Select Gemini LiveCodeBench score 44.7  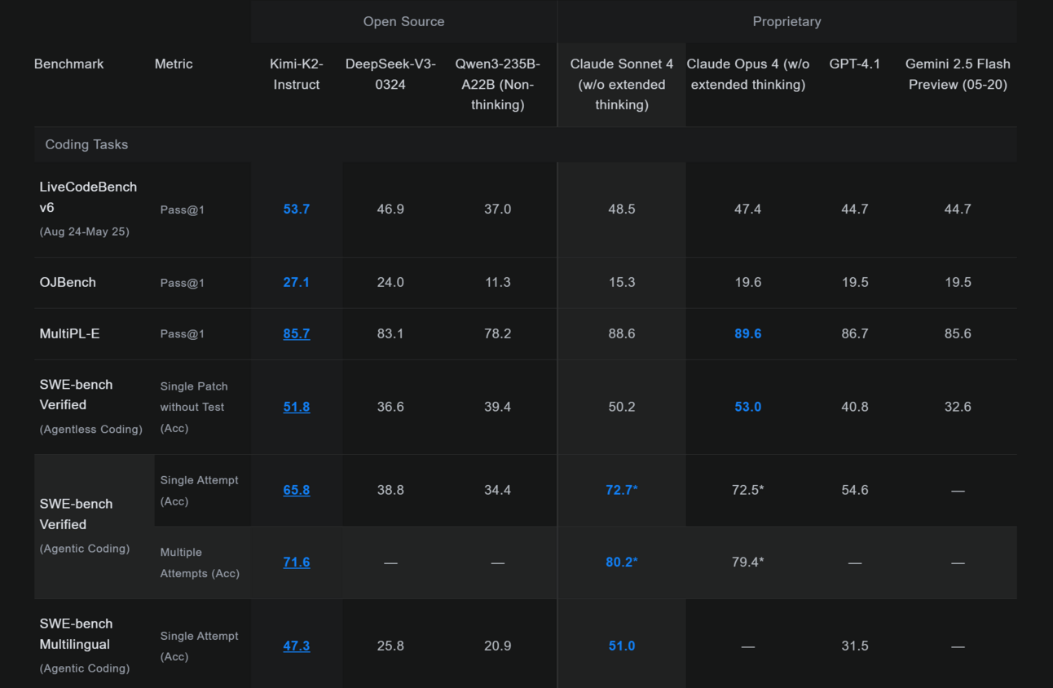(x=958, y=209)
